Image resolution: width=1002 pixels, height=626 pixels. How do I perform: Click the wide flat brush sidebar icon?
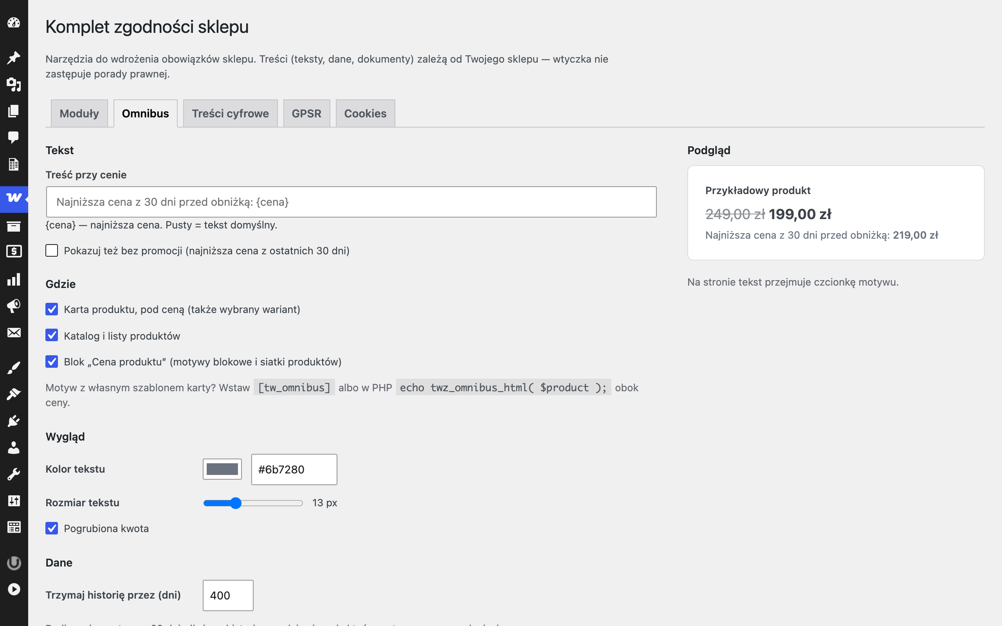coord(14,394)
